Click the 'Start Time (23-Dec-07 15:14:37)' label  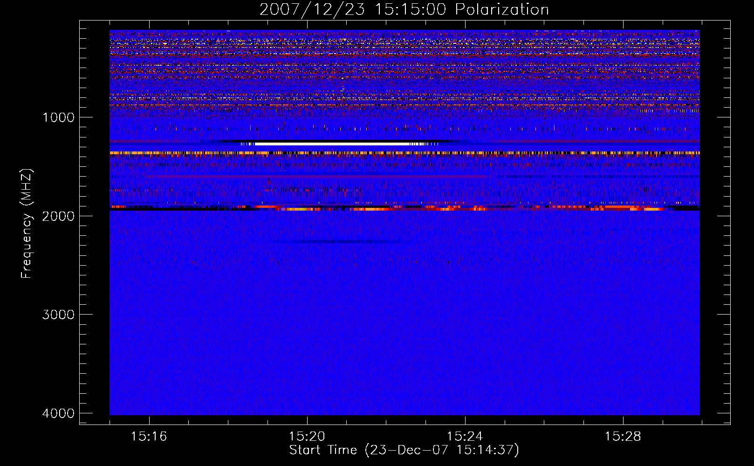(x=404, y=450)
